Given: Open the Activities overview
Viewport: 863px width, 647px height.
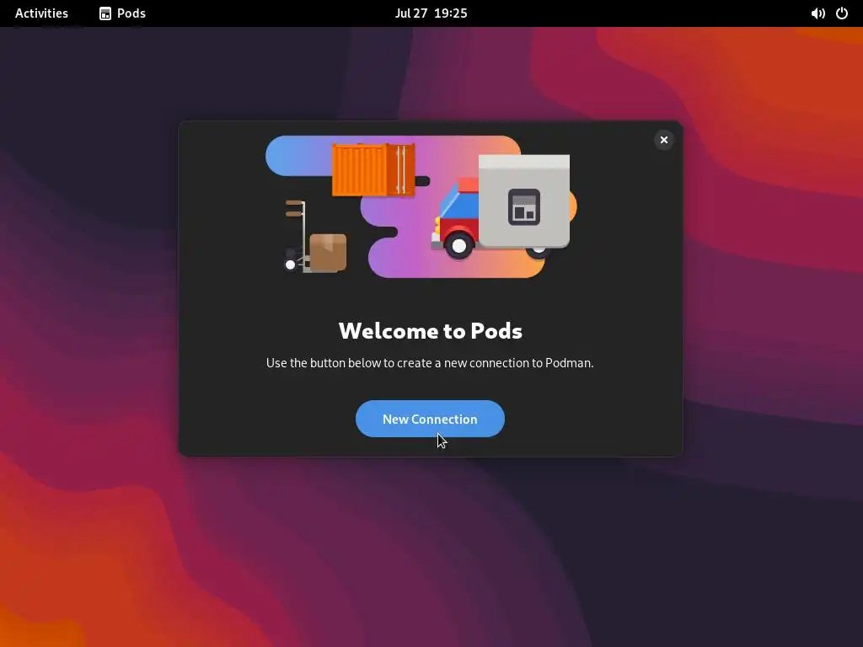Looking at the screenshot, I should [41, 13].
